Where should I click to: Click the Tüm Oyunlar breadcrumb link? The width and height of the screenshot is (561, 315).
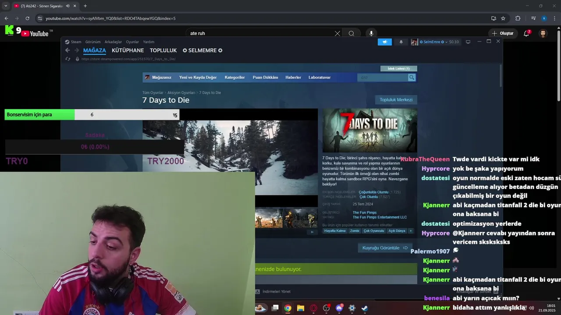coord(153,93)
